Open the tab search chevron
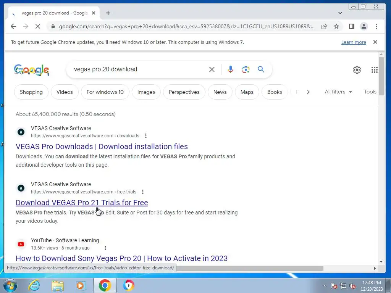 340,13
